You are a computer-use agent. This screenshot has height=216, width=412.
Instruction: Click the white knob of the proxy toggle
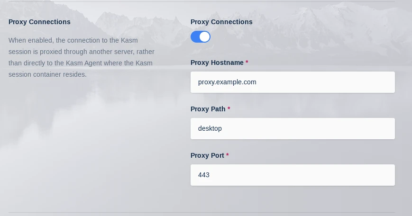(x=205, y=37)
